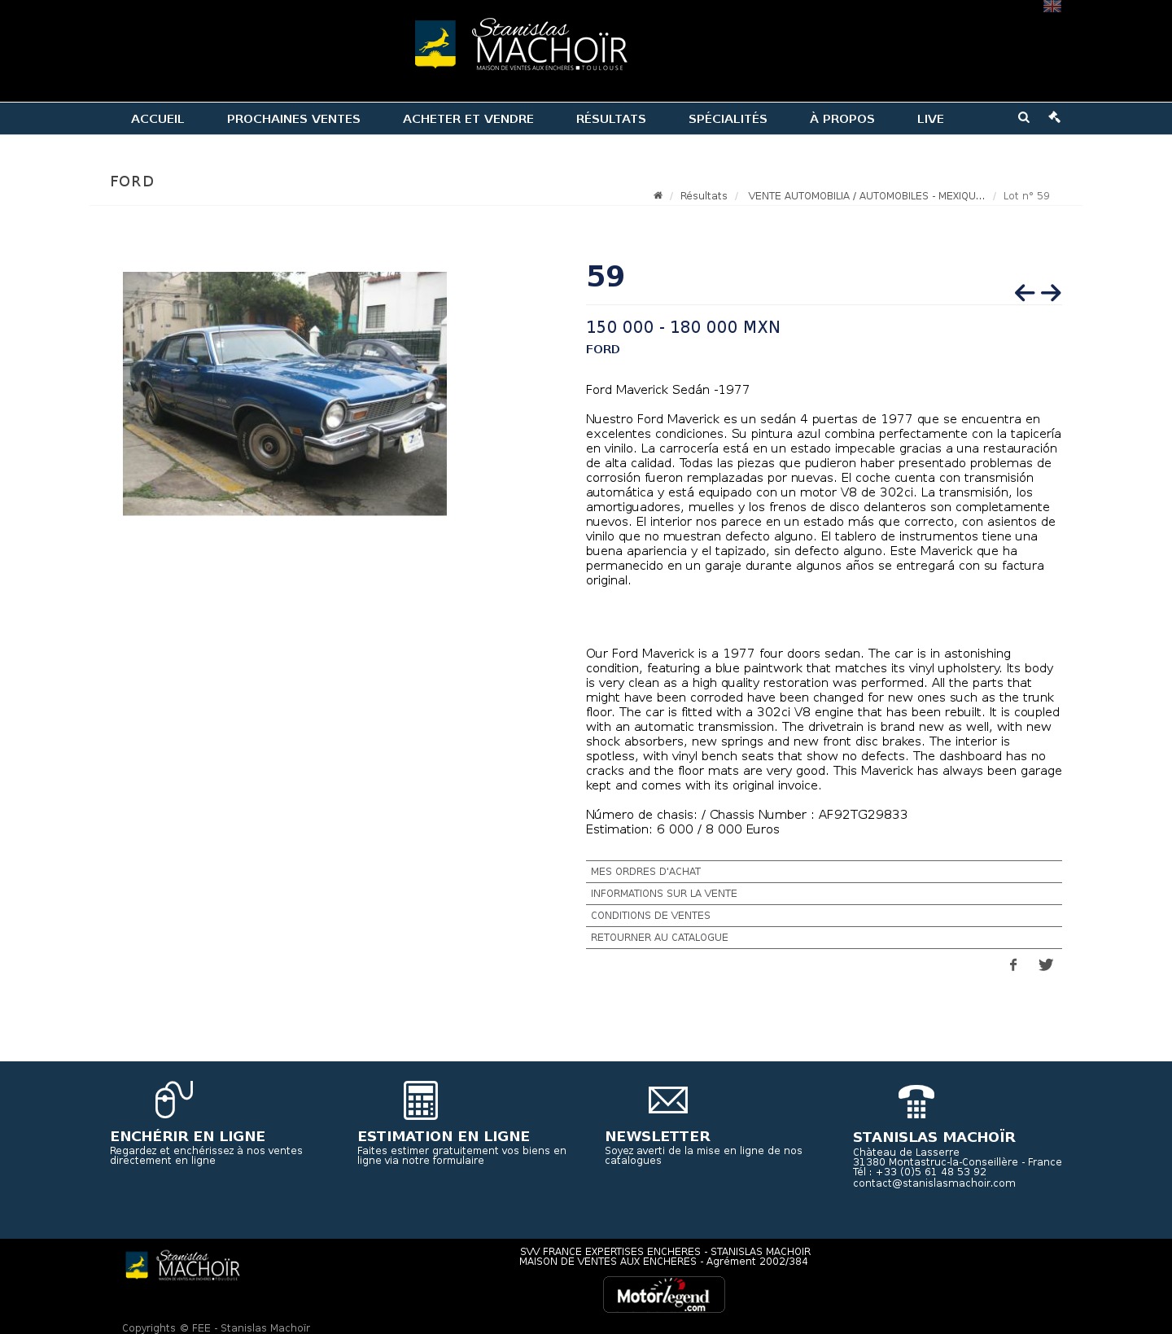Click 'SVV France Expertises Encheres' footer line
The height and width of the screenshot is (1334, 1172).
click(x=665, y=1252)
